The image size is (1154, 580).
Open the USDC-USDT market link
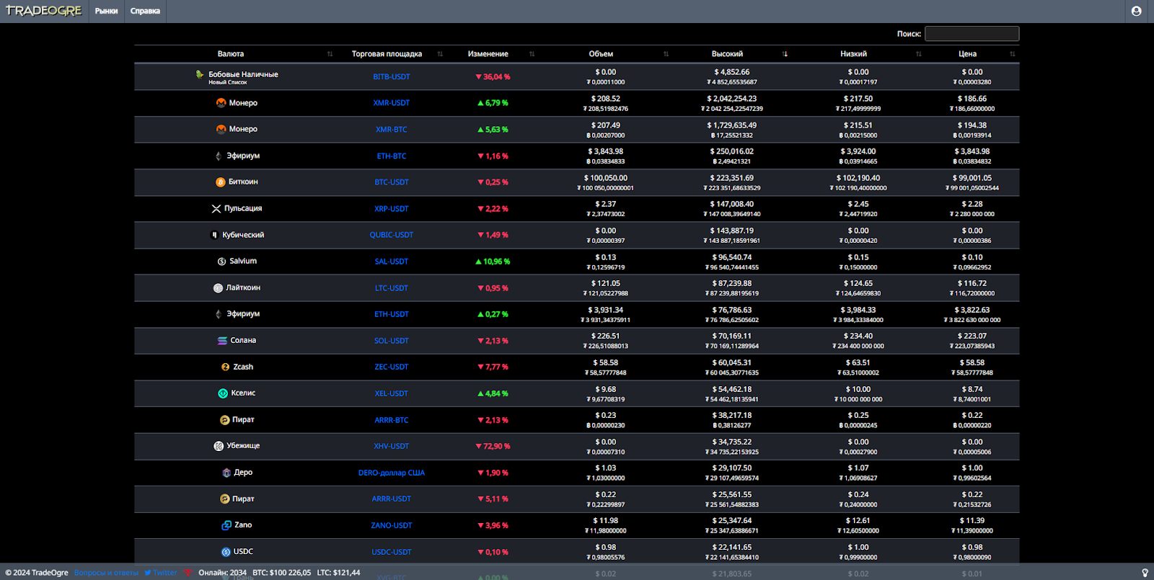click(392, 552)
